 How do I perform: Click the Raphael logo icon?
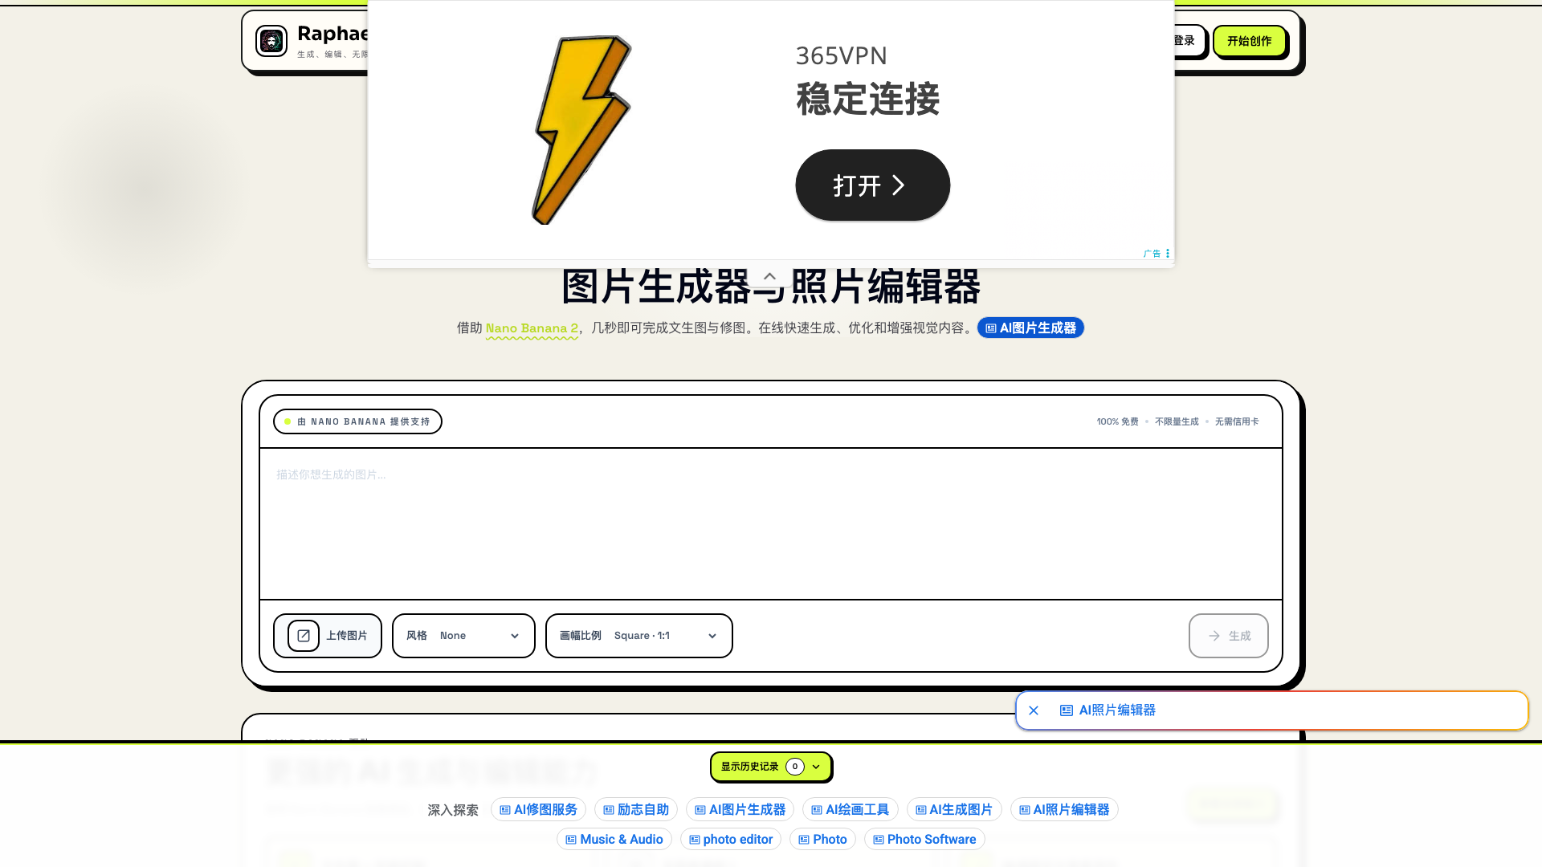point(271,41)
